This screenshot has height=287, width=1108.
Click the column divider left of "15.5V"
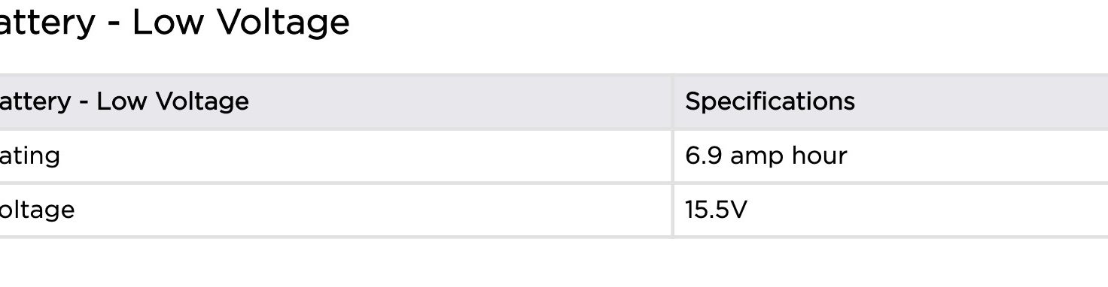click(x=672, y=210)
